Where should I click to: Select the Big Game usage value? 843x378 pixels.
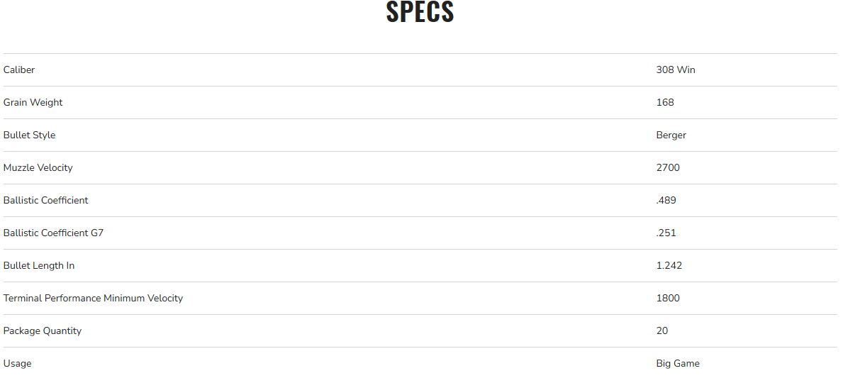(678, 364)
